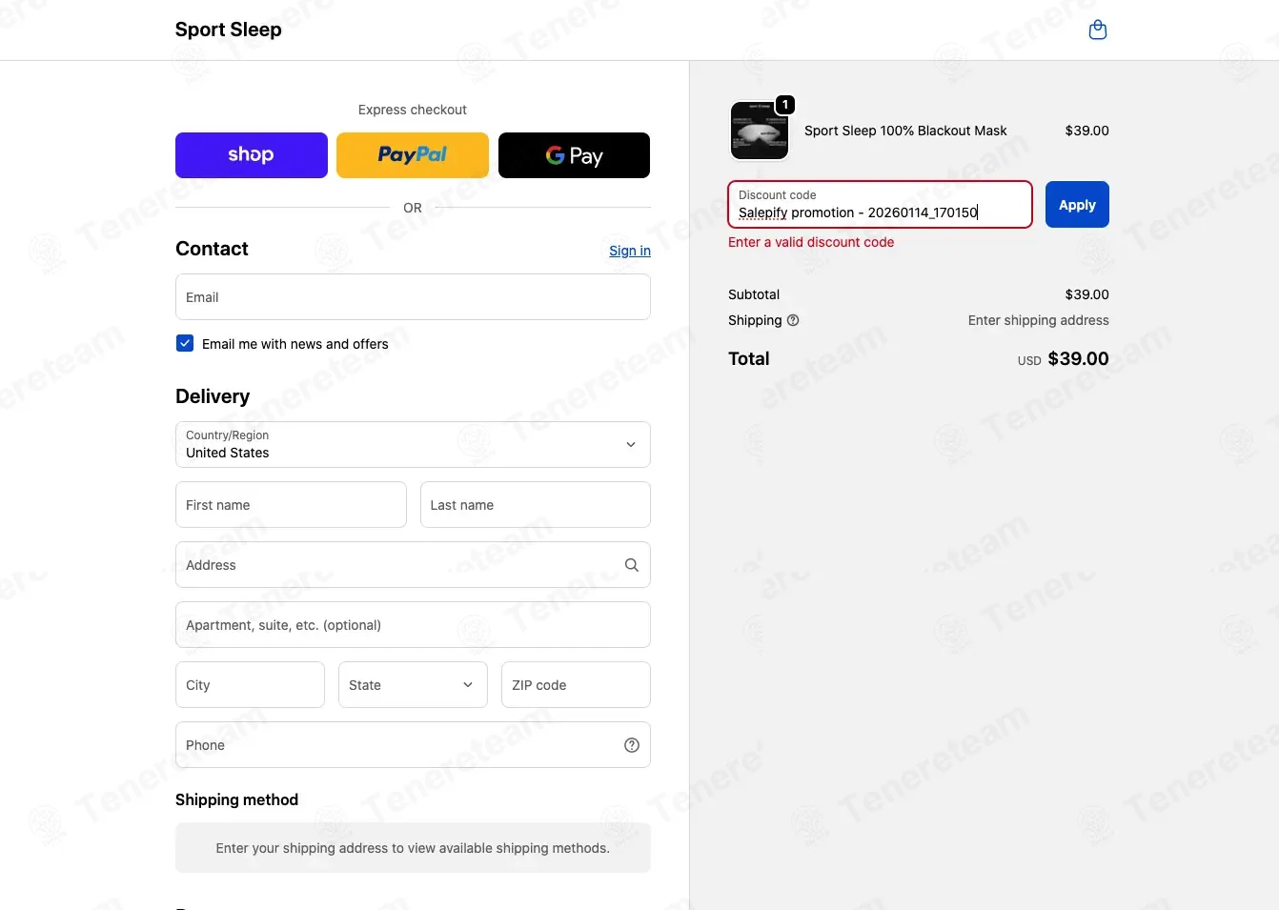
Task: Focus the First name field
Action: pos(291,505)
